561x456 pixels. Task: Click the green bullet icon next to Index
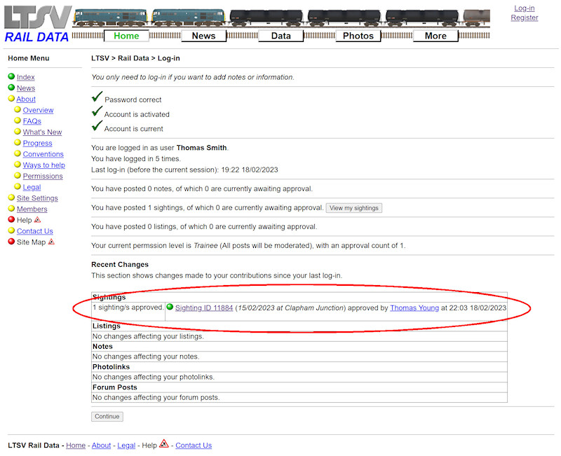pyautogui.click(x=11, y=77)
